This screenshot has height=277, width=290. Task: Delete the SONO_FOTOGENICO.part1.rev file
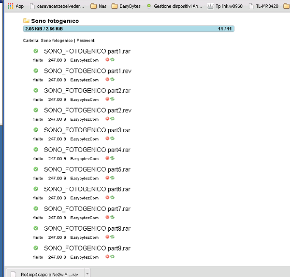(107, 80)
